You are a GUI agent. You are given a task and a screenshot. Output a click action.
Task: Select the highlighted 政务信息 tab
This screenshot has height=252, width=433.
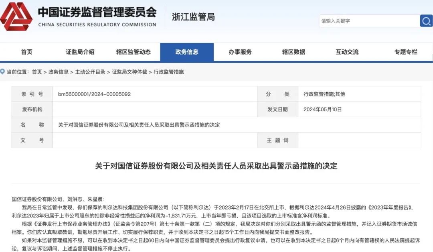pos(187,52)
